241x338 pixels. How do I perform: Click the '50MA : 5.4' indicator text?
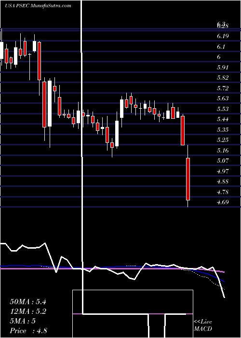(x=28, y=302)
